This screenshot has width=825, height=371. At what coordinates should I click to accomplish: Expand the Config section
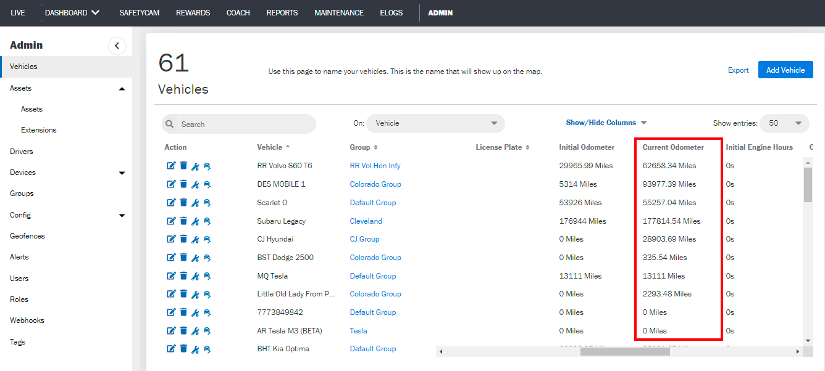tap(122, 216)
